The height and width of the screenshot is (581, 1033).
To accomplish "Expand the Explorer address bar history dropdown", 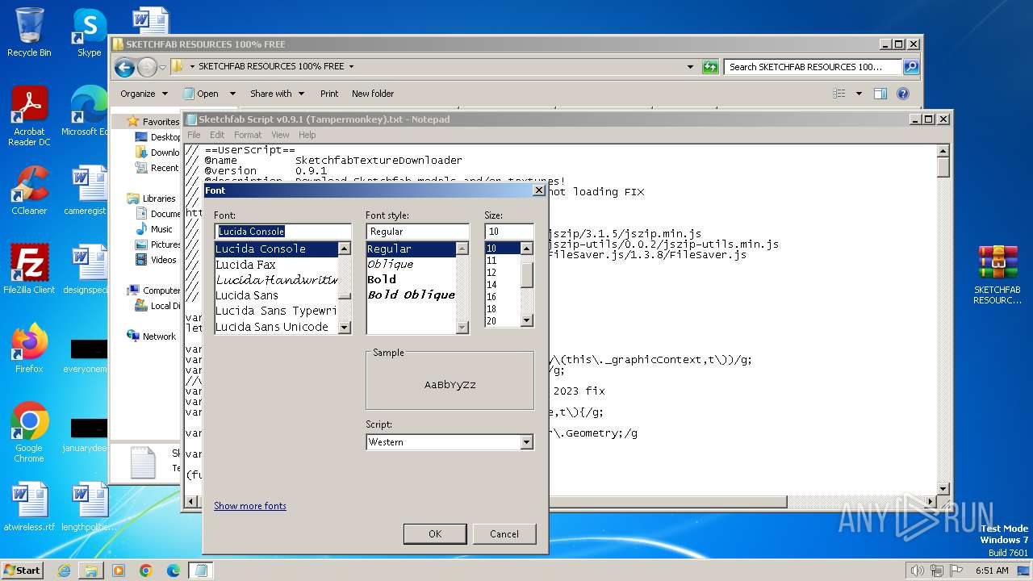I will click(690, 67).
